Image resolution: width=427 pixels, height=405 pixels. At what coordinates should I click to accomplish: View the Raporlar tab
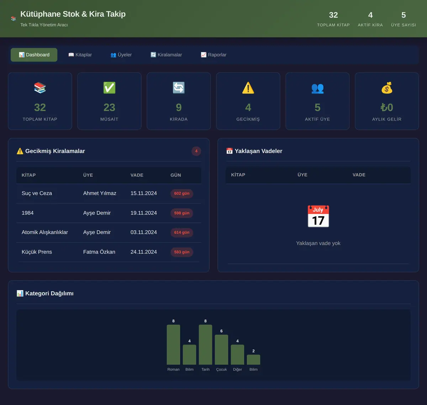pos(213,55)
